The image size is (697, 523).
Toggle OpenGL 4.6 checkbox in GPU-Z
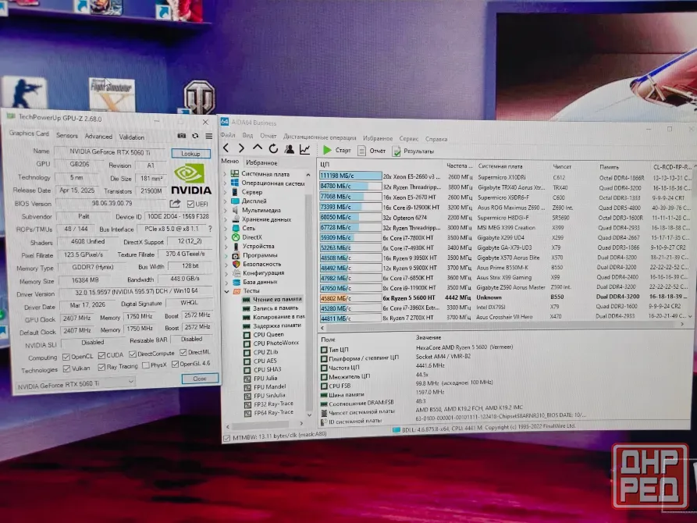pos(175,365)
